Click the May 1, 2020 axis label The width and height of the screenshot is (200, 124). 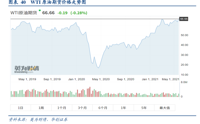[x=101, y=79]
